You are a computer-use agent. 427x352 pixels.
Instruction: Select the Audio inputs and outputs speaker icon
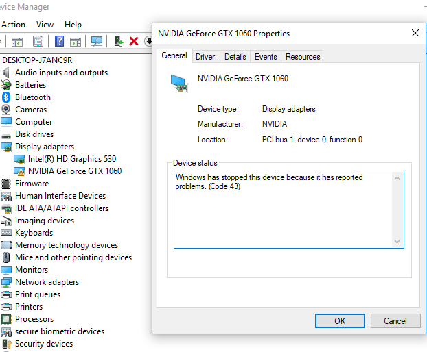(x=6, y=73)
